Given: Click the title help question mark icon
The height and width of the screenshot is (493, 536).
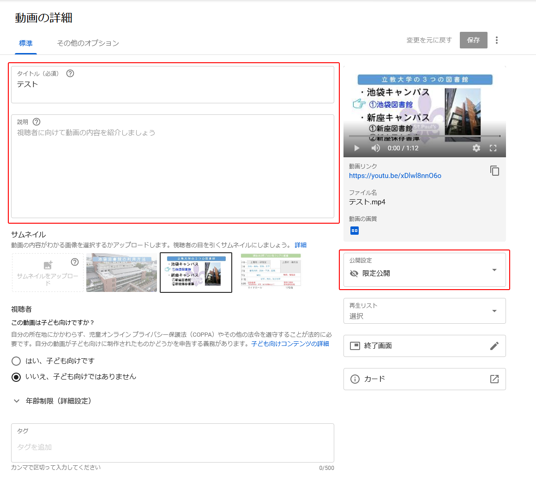Looking at the screenshot, I should pos(70,73).
